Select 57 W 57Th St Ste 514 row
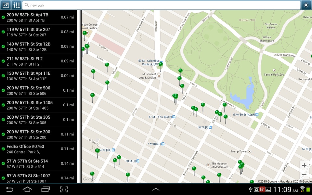 click(x=38, y=163)
